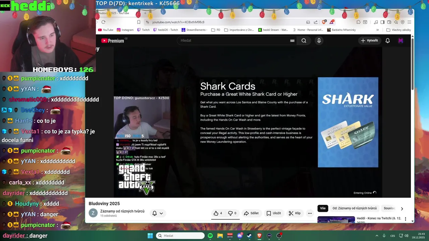Bookmark this page using the bookmark icon

(x=139, y=22)
